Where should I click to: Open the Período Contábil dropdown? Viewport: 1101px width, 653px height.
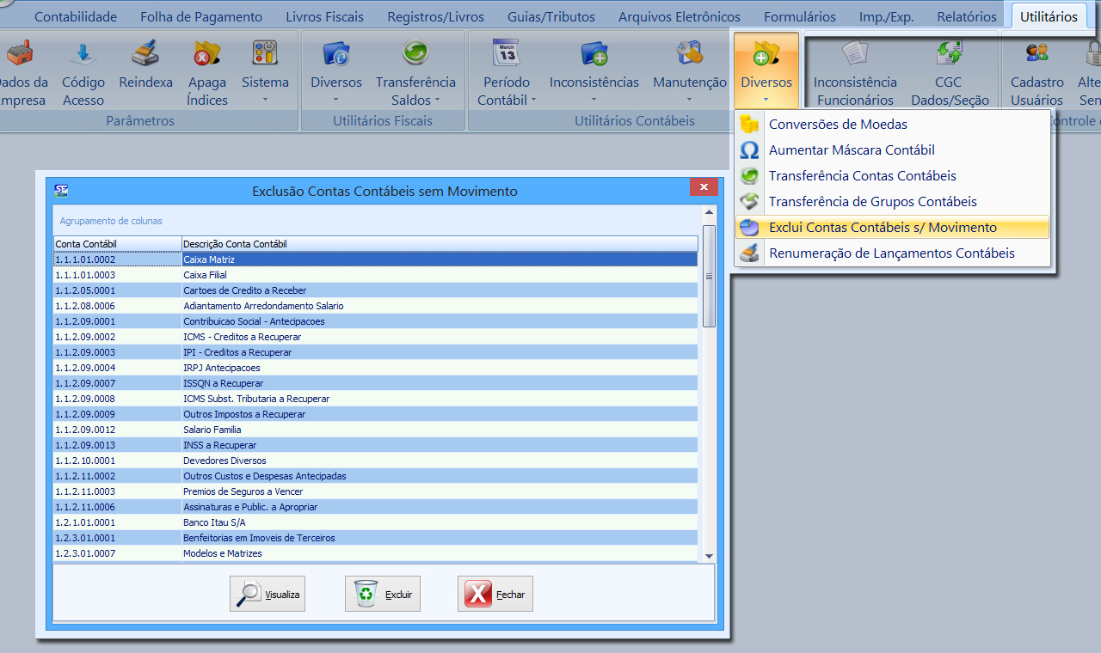click(x=507, y=89)
